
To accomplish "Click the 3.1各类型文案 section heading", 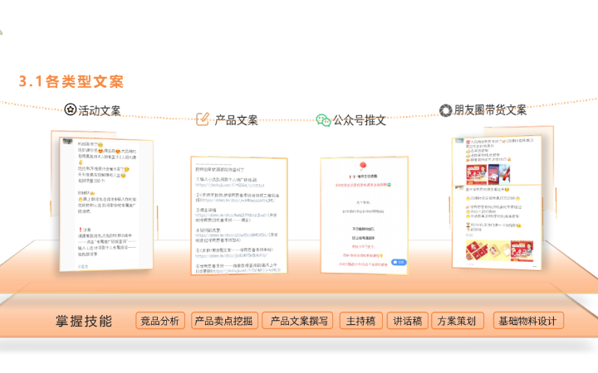I will 71,81.
